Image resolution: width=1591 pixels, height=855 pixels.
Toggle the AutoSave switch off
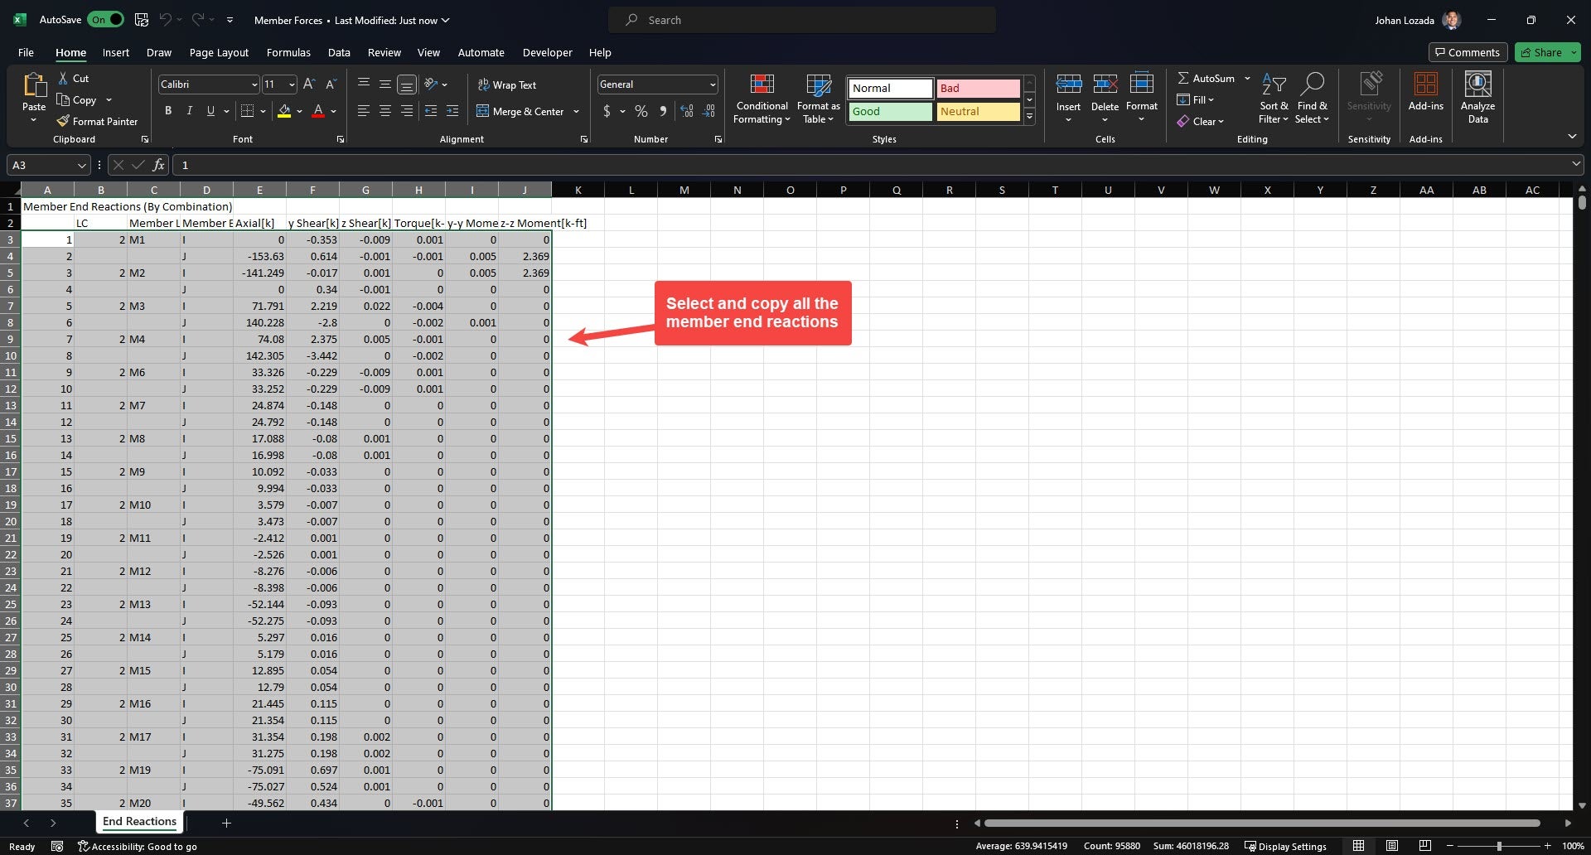(x=106, y=20)
